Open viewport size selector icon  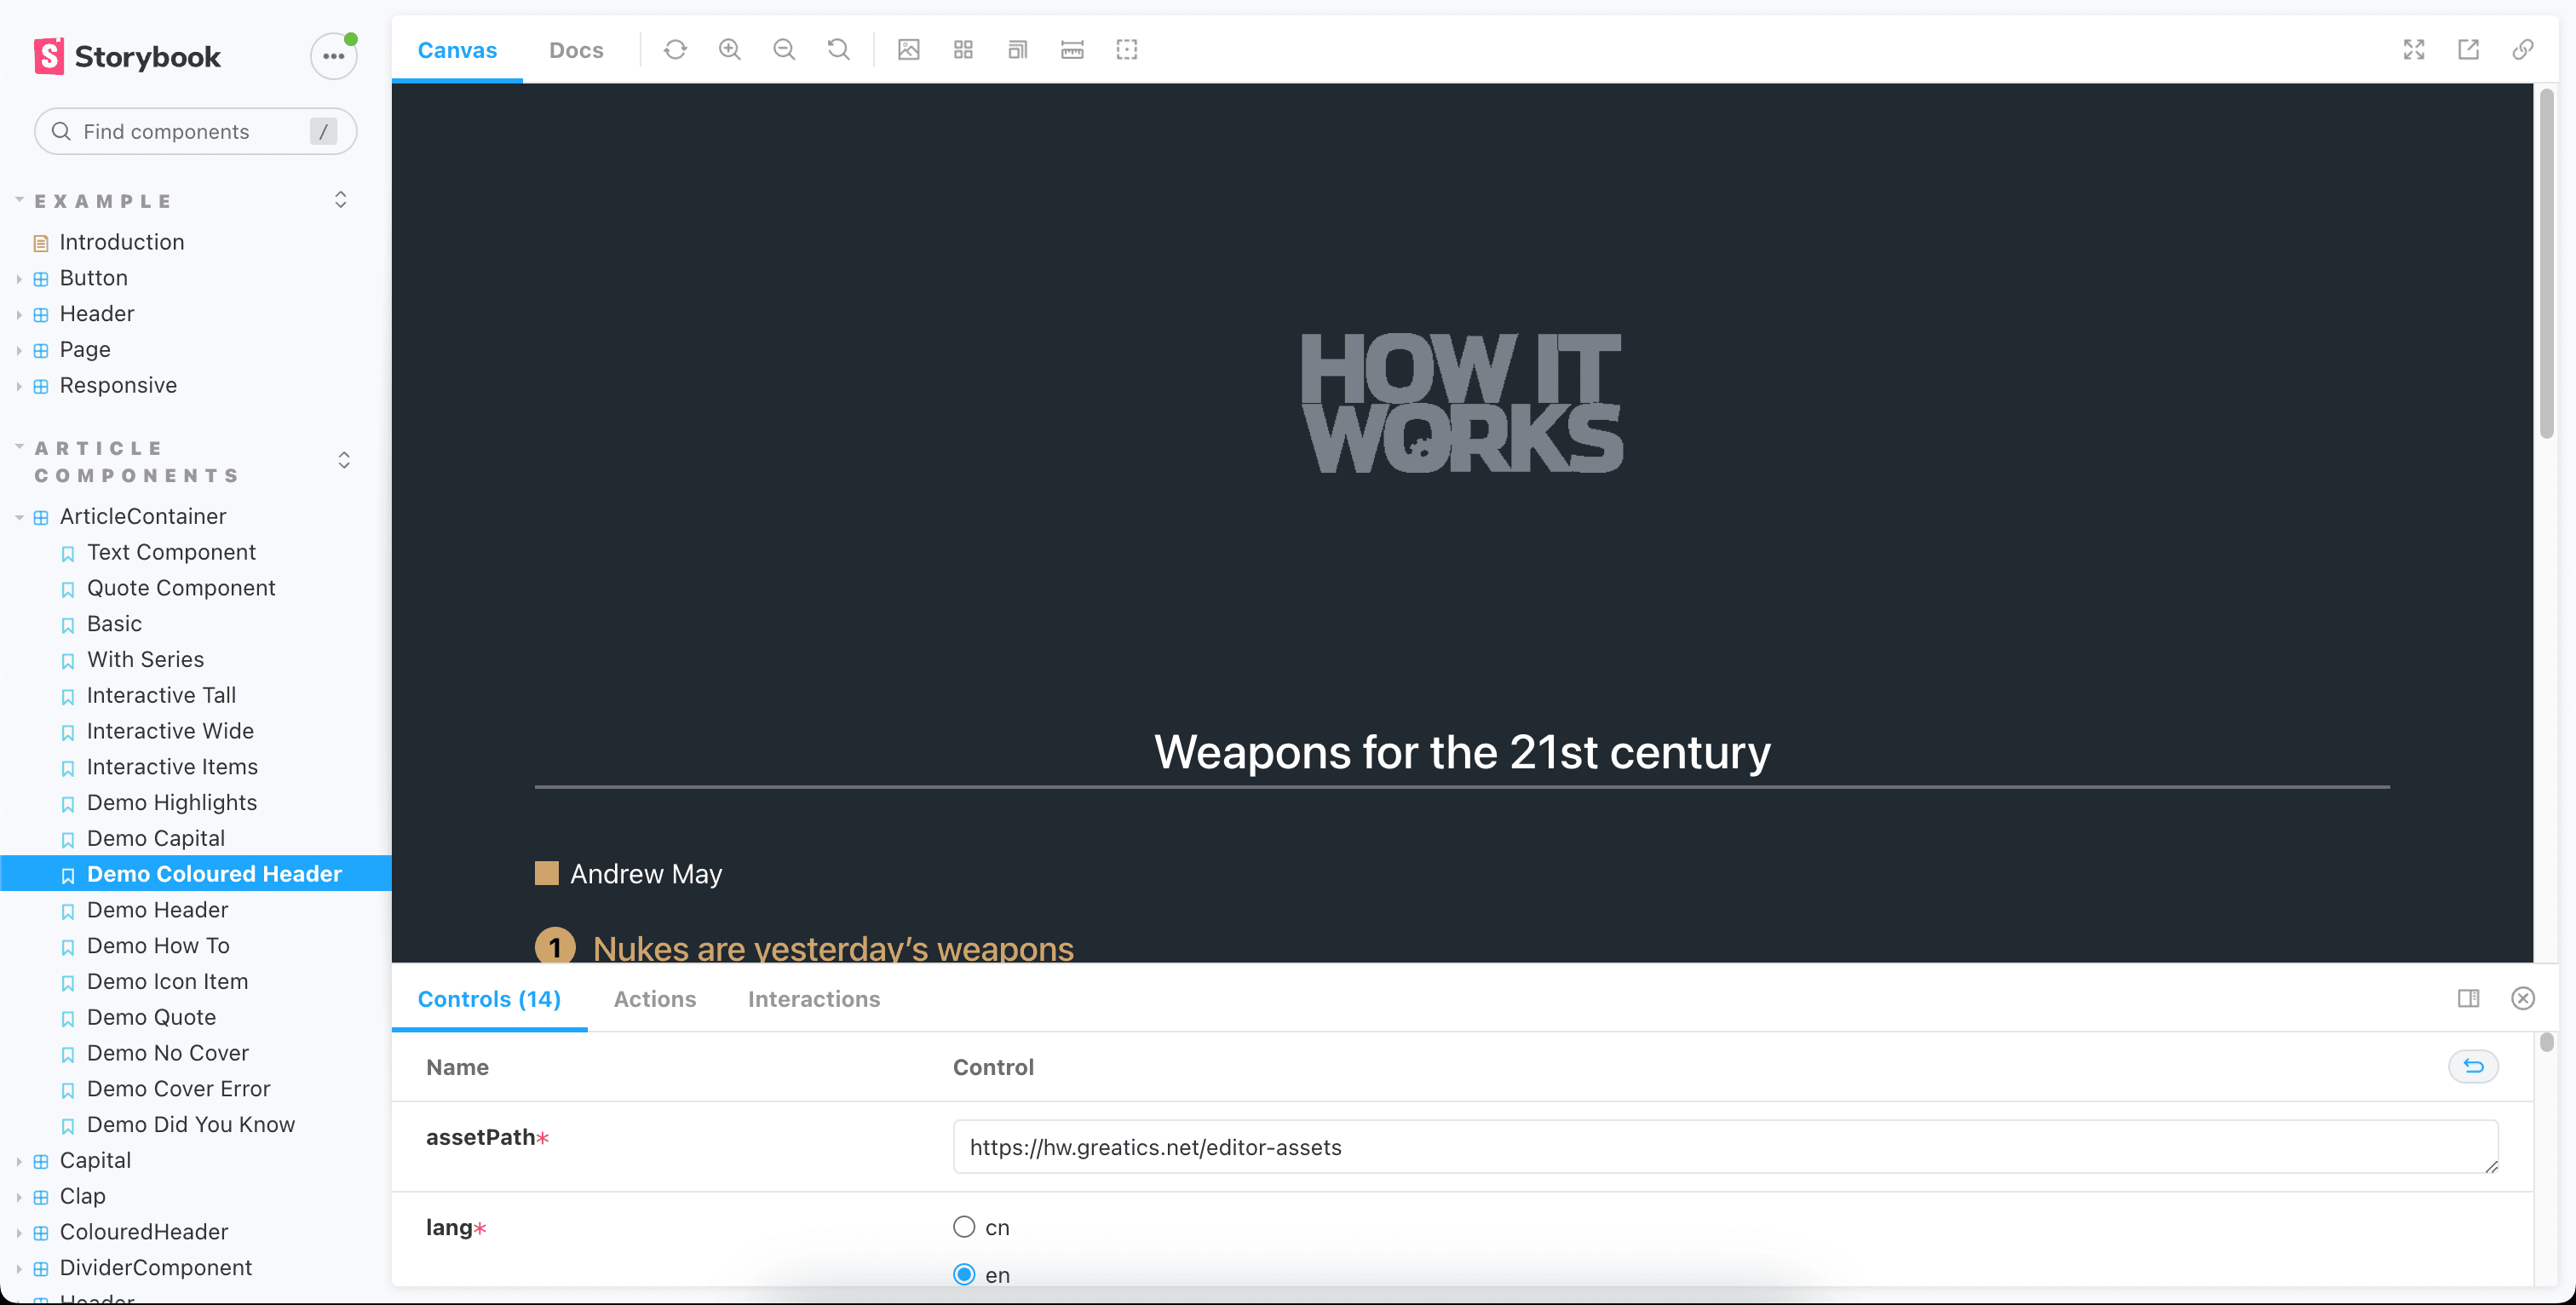click(x=1017, y=50)
